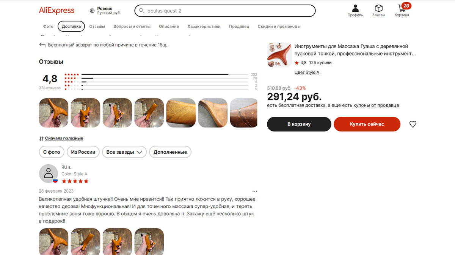Click the 'Купить сейчас' button
The width and height of the screenshot is (455, 255).
[367, 124]
